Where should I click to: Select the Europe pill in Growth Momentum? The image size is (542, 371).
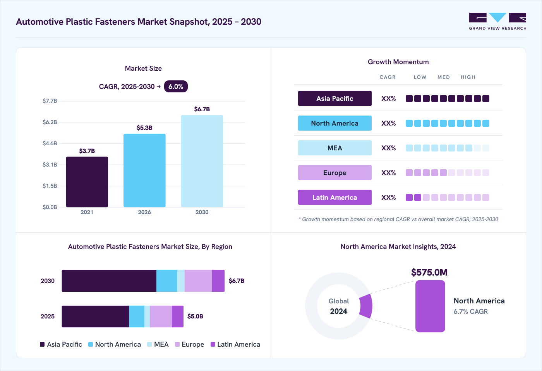coord(335,173)
